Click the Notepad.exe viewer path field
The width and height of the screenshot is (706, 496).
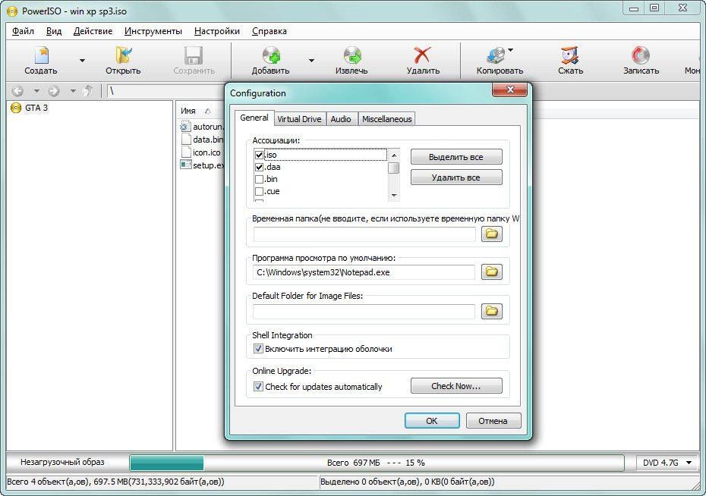[364, 272]
